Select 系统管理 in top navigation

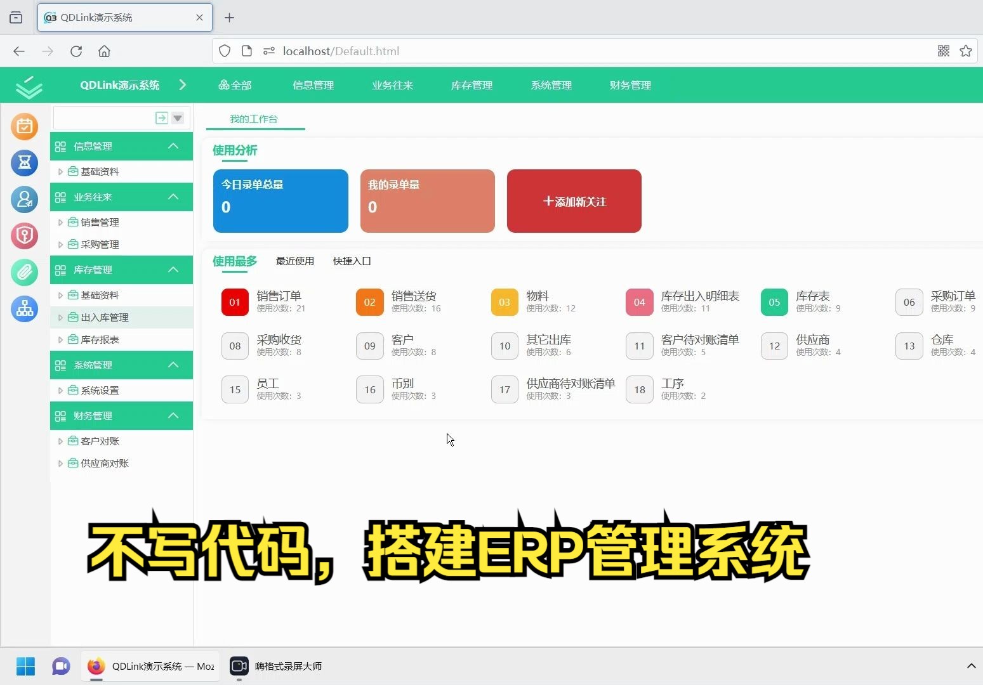tap(551, 85)
